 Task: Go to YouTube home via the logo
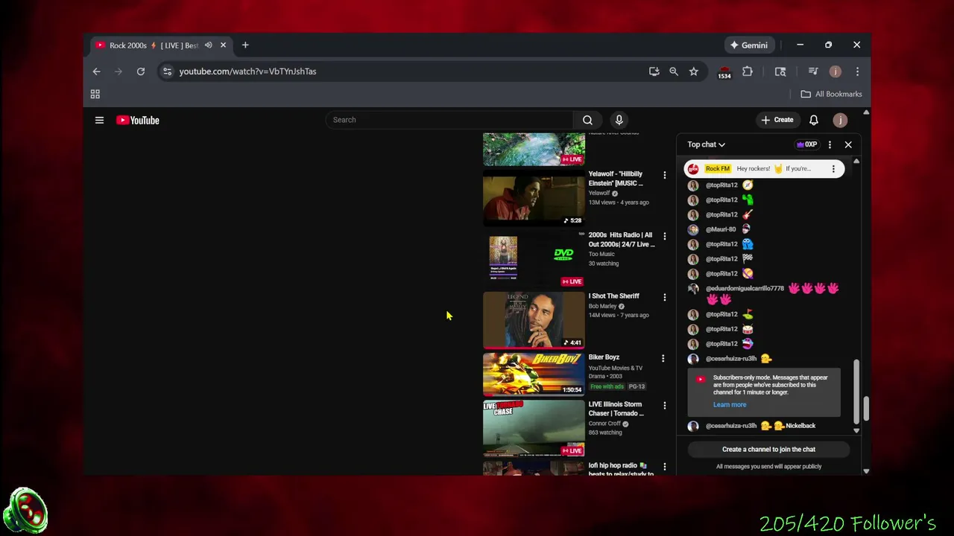tap(138, 120)
